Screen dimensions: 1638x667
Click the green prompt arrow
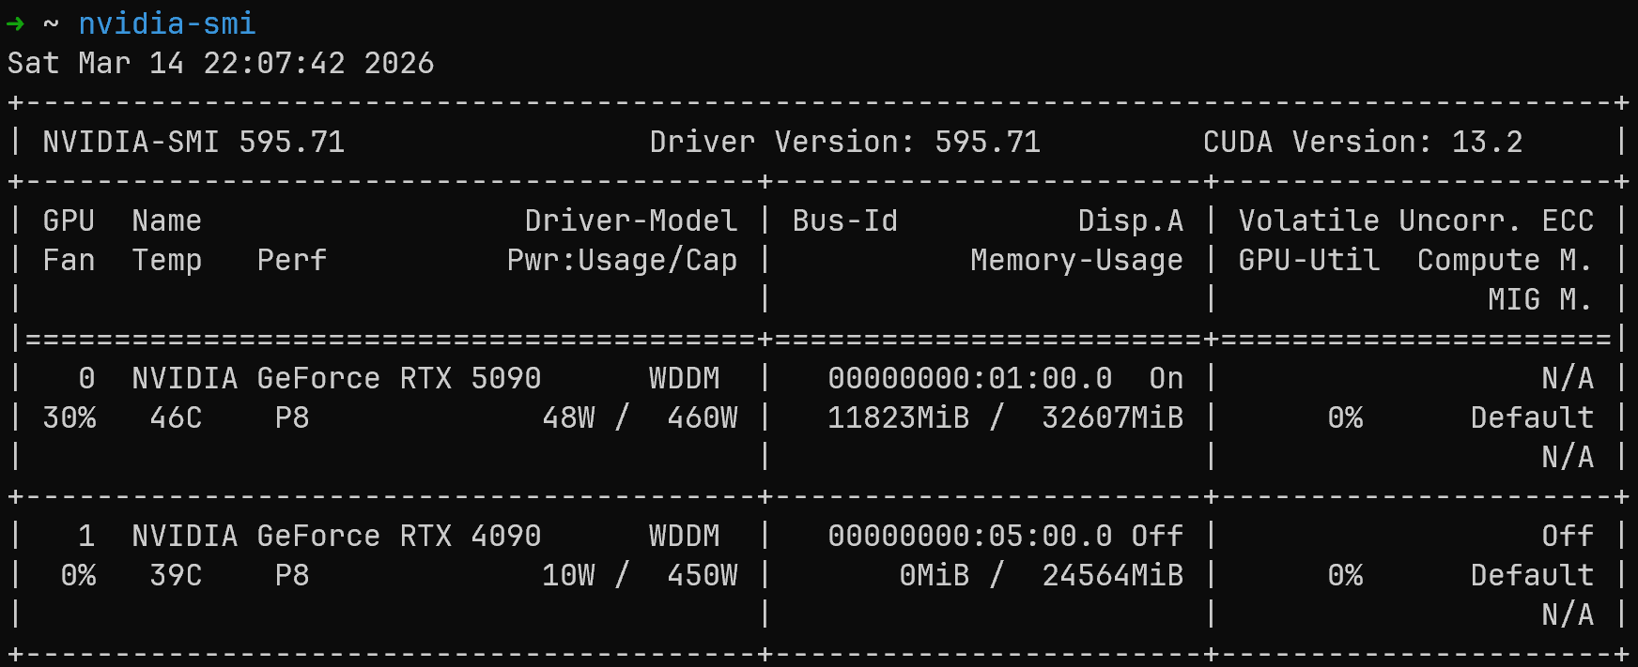[15, 23]
